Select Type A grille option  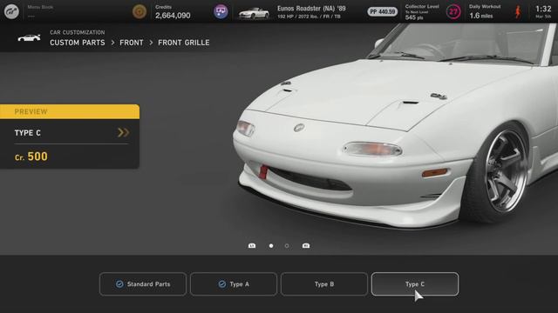pyautogui.click(x=234, y=284)
